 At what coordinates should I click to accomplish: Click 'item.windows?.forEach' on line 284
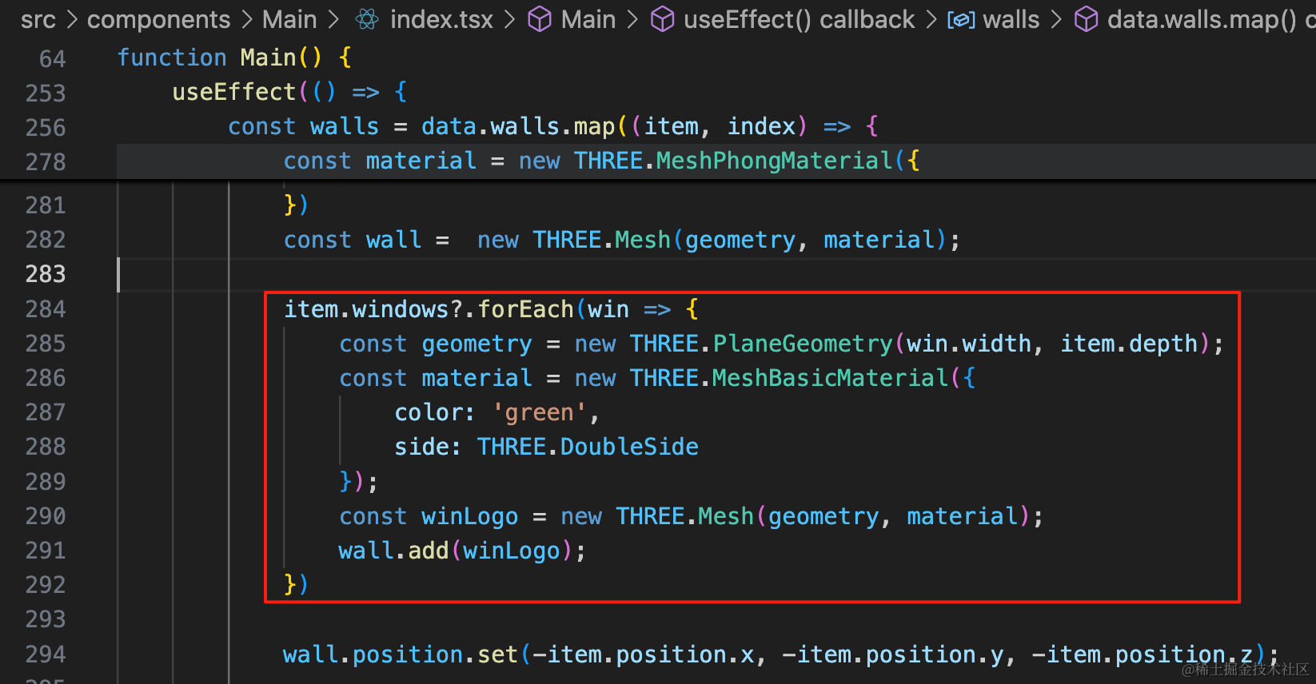point(429,309)
